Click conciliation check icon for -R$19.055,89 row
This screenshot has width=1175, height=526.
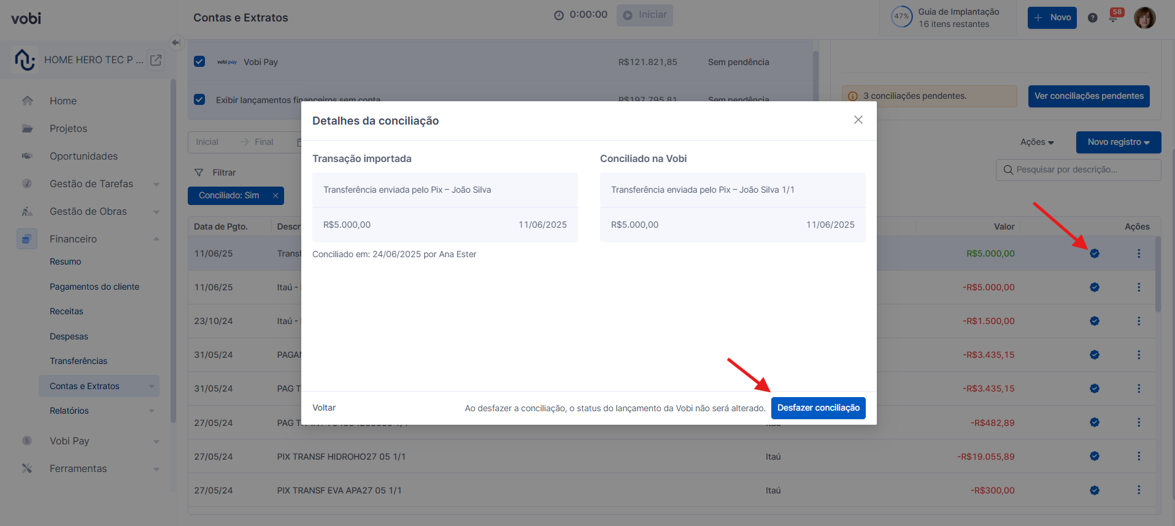[x=1094, y=456]
